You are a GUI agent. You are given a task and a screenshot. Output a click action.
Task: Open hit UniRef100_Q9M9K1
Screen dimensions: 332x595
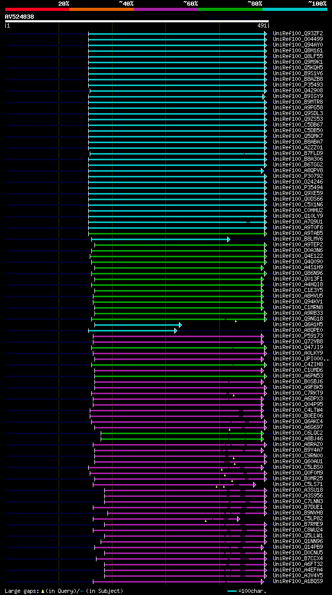[x=298, y=62]
